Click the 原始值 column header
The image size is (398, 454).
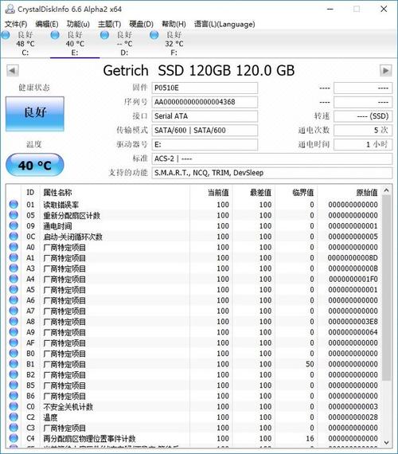pos(349,193)
